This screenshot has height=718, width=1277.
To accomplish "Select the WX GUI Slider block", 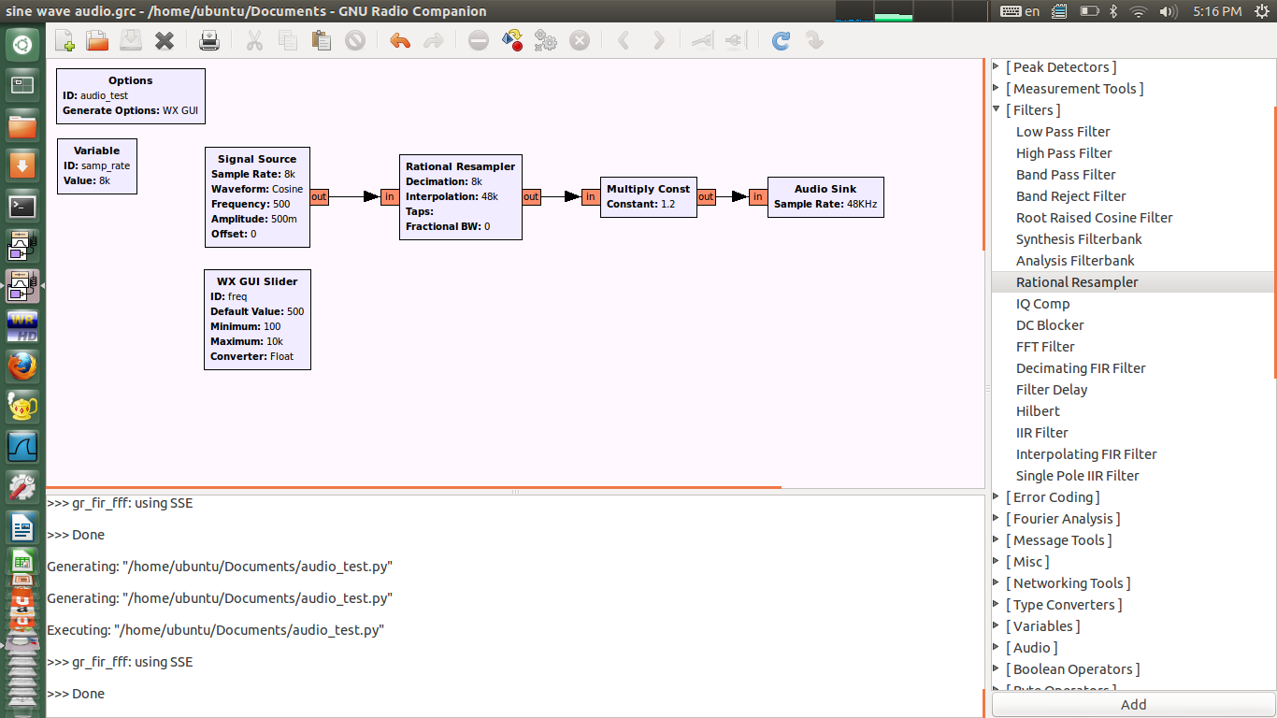I will tap(257, 319).
